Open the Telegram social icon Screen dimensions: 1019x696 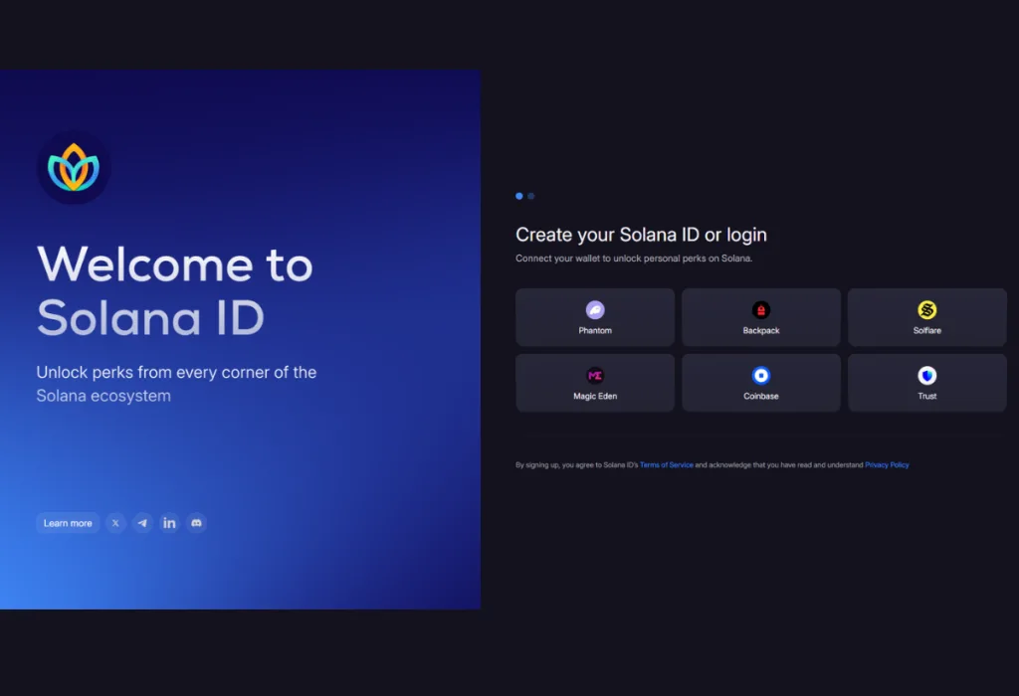(143, 523)
